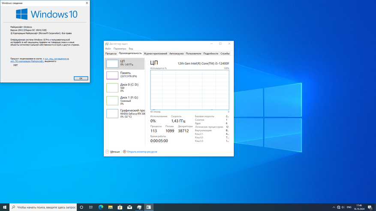Open the license agreement link in the dialog
Screen dimensions: 376x211
[x=57, y=59]
